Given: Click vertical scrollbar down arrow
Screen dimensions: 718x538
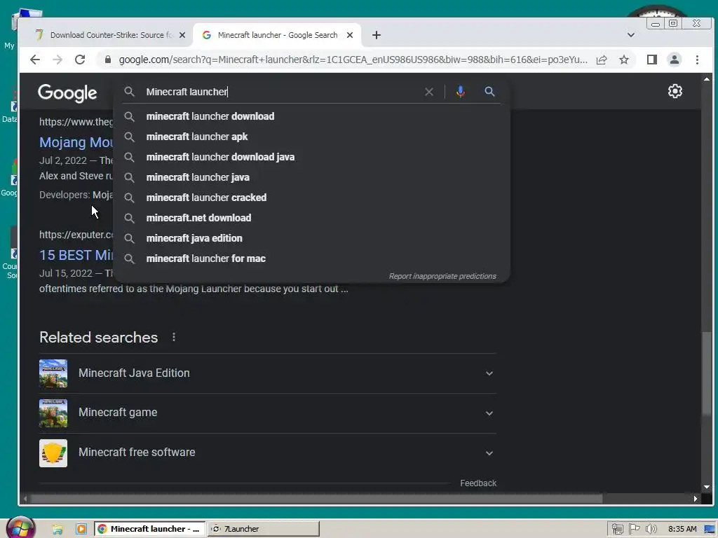Looking at the screenshot, I should [x=707, y=488].
